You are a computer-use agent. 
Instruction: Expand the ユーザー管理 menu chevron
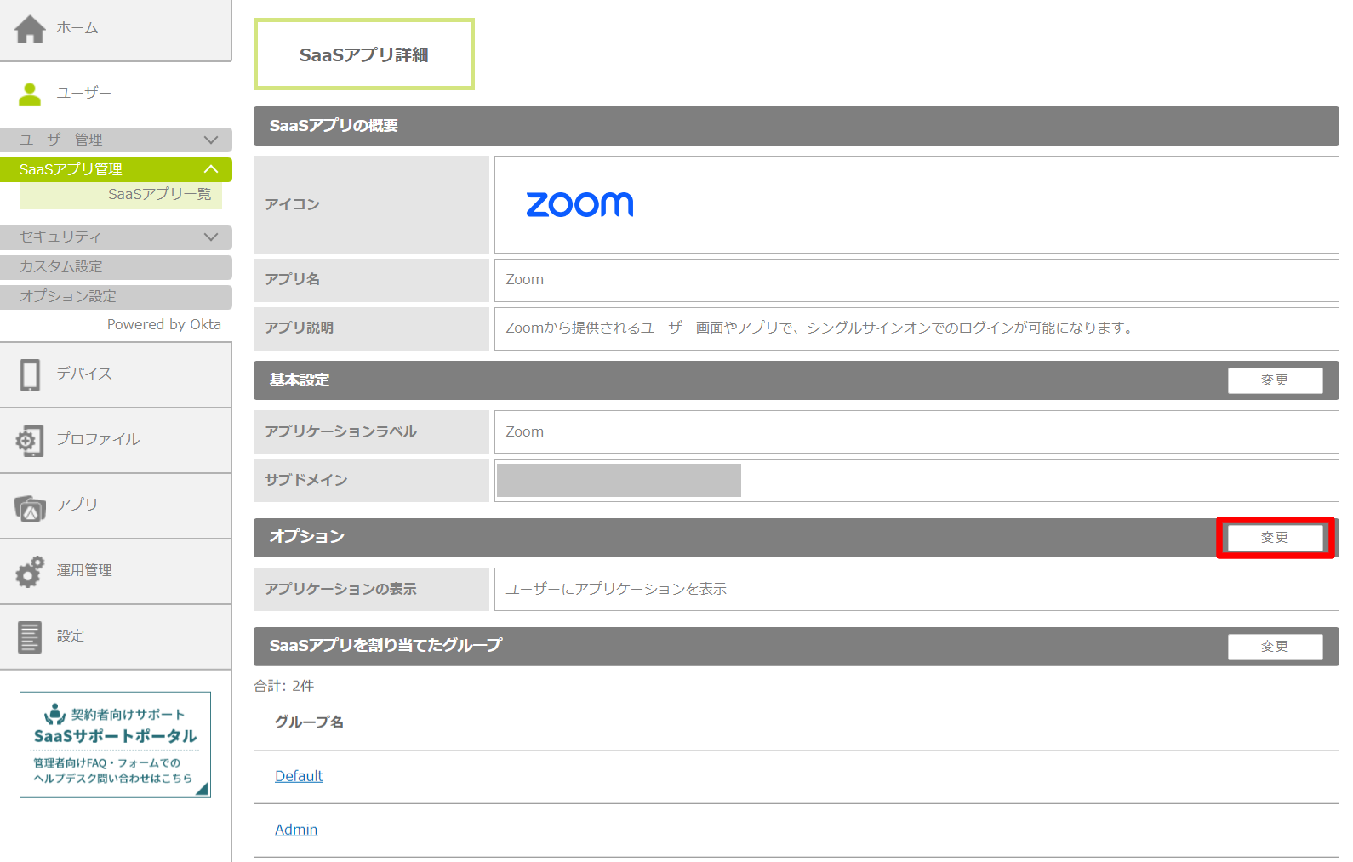tap(211, 140)
